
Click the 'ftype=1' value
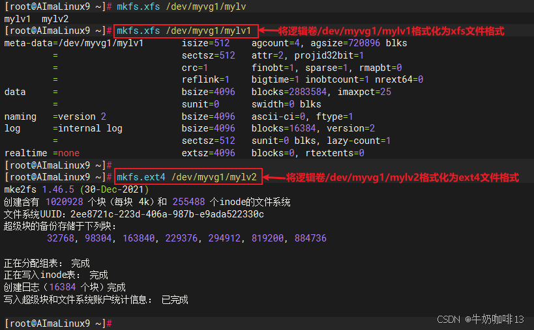334,117
